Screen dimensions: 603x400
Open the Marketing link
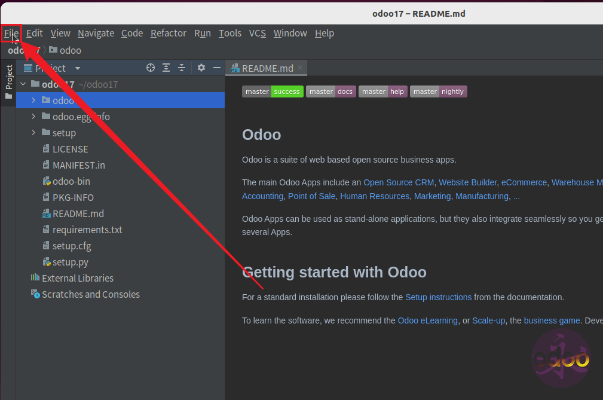click(432, 196)
